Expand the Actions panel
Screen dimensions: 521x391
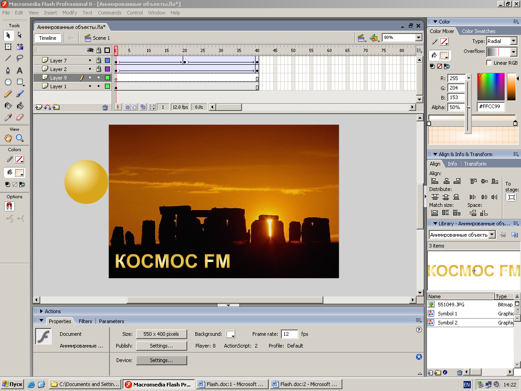(x=41, y=311)
